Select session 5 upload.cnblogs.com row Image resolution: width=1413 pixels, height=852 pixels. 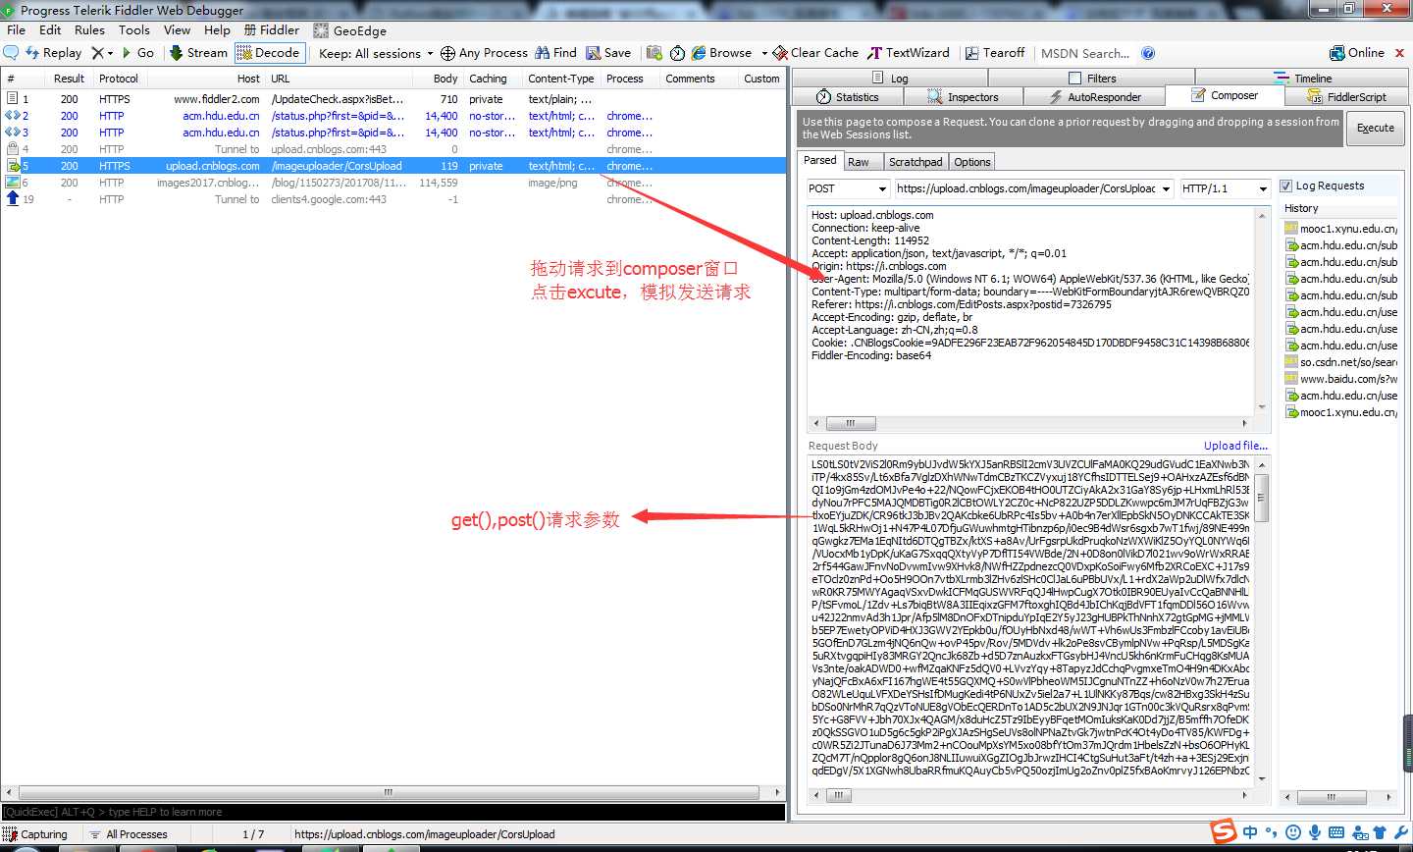(x=393, y=166)
